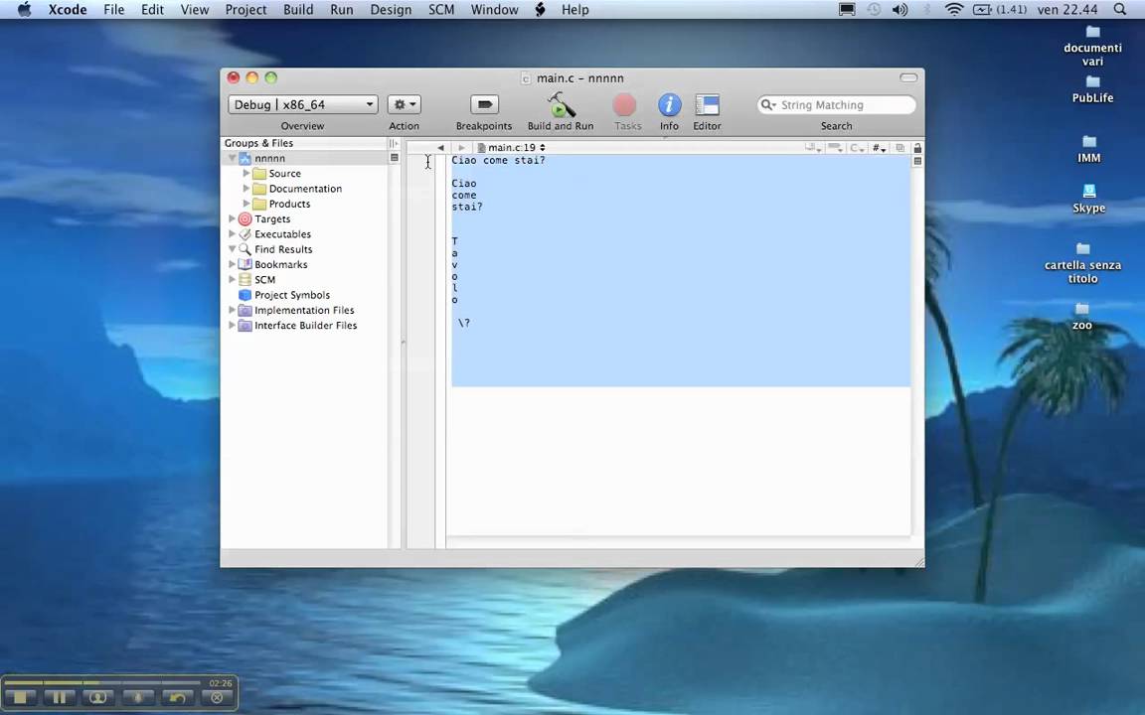Toggle the recorder webcam button
The height and width of the screenshot is (715, 1145).
(x=97, y=697)
